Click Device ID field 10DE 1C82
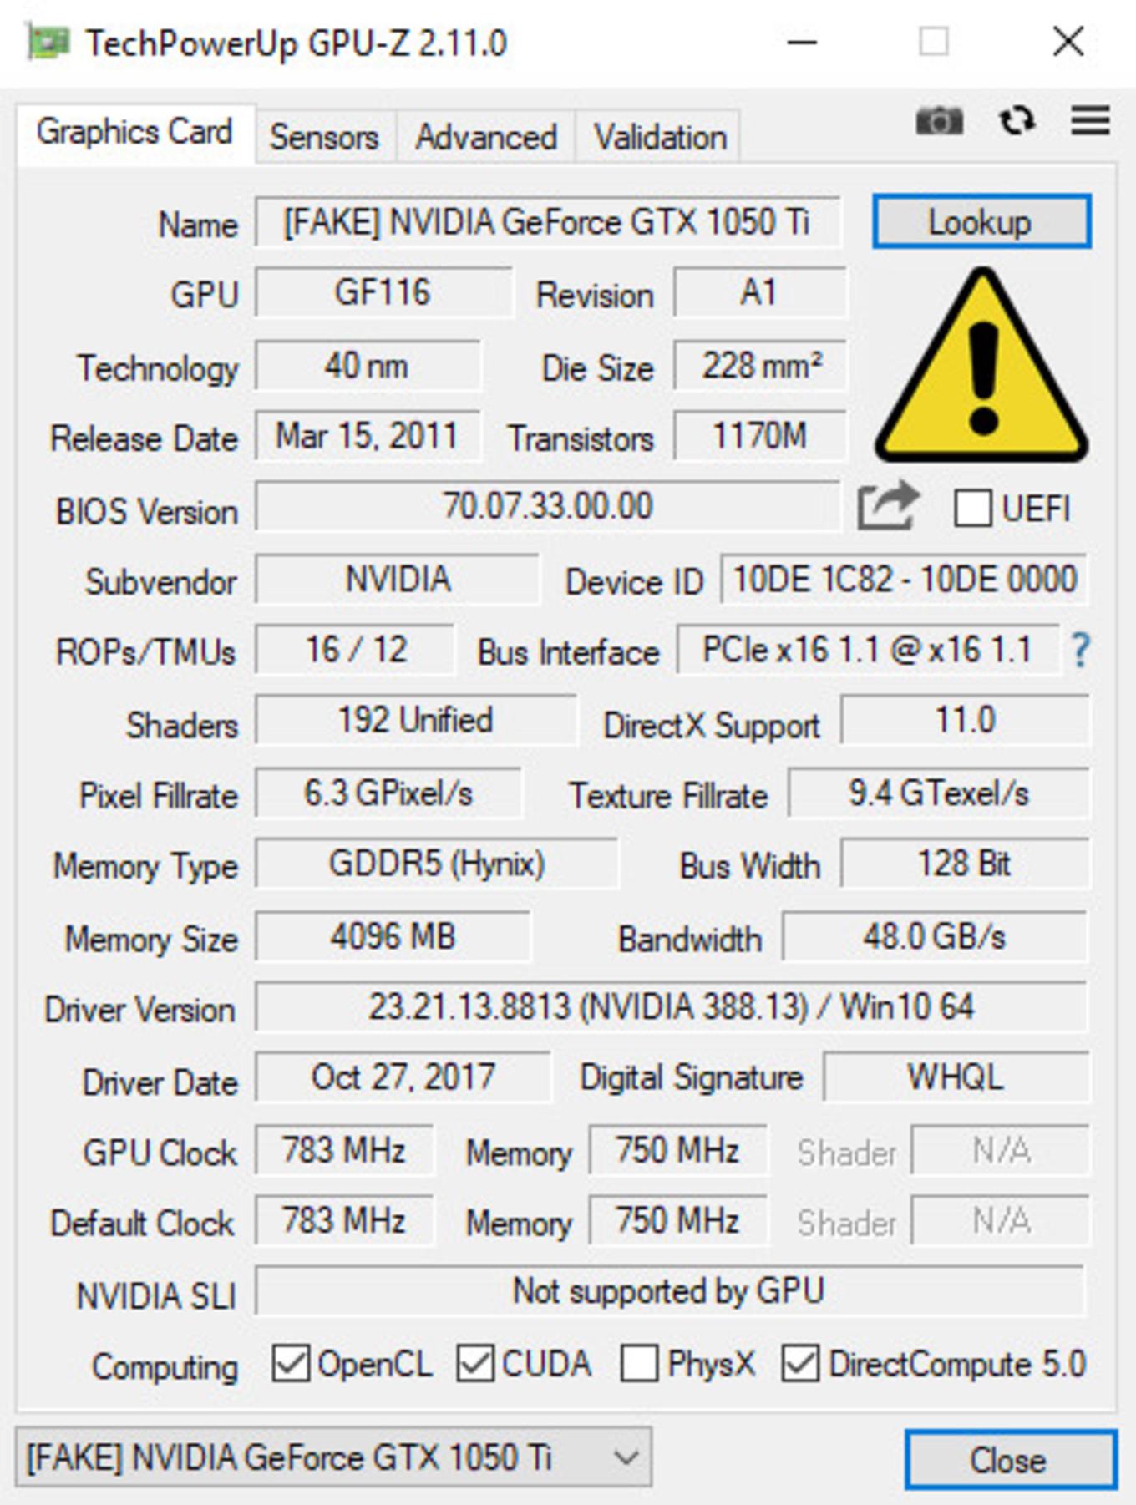The image size is (1136, 1505). coord(904,579)
